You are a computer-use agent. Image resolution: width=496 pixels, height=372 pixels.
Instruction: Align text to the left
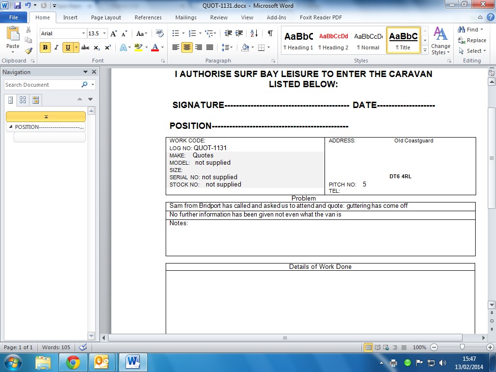[175, 47]
